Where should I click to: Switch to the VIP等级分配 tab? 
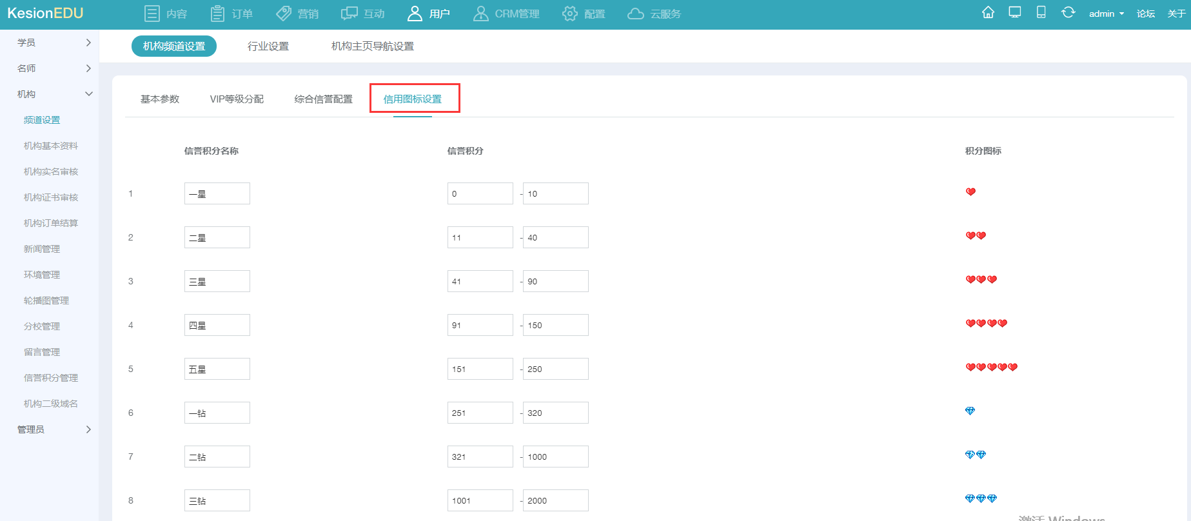click(x=237, y=99)
